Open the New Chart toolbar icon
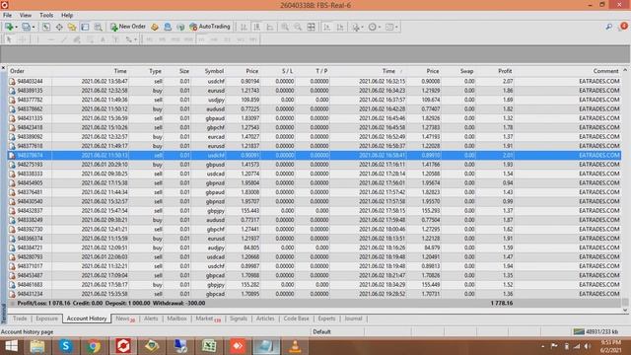The height and width of the screenshot is (355, 631). (x=9, y=27)
